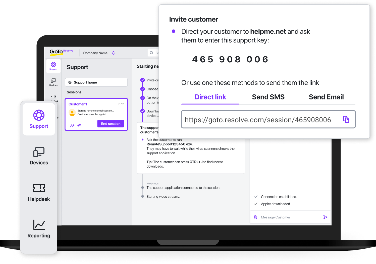Click the End session button

(111, 124)
